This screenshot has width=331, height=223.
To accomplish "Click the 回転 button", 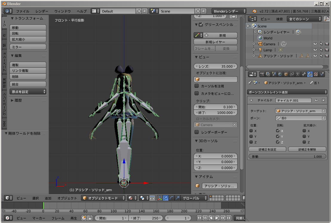I will [x=28, y=33].
